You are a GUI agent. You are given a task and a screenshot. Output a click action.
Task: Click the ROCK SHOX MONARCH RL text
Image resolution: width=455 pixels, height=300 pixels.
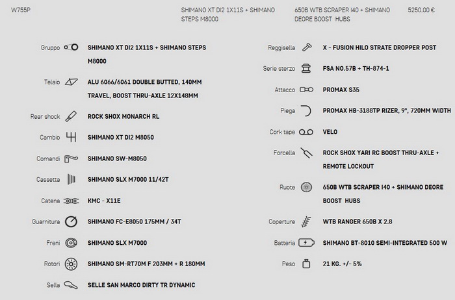point(123,116)
